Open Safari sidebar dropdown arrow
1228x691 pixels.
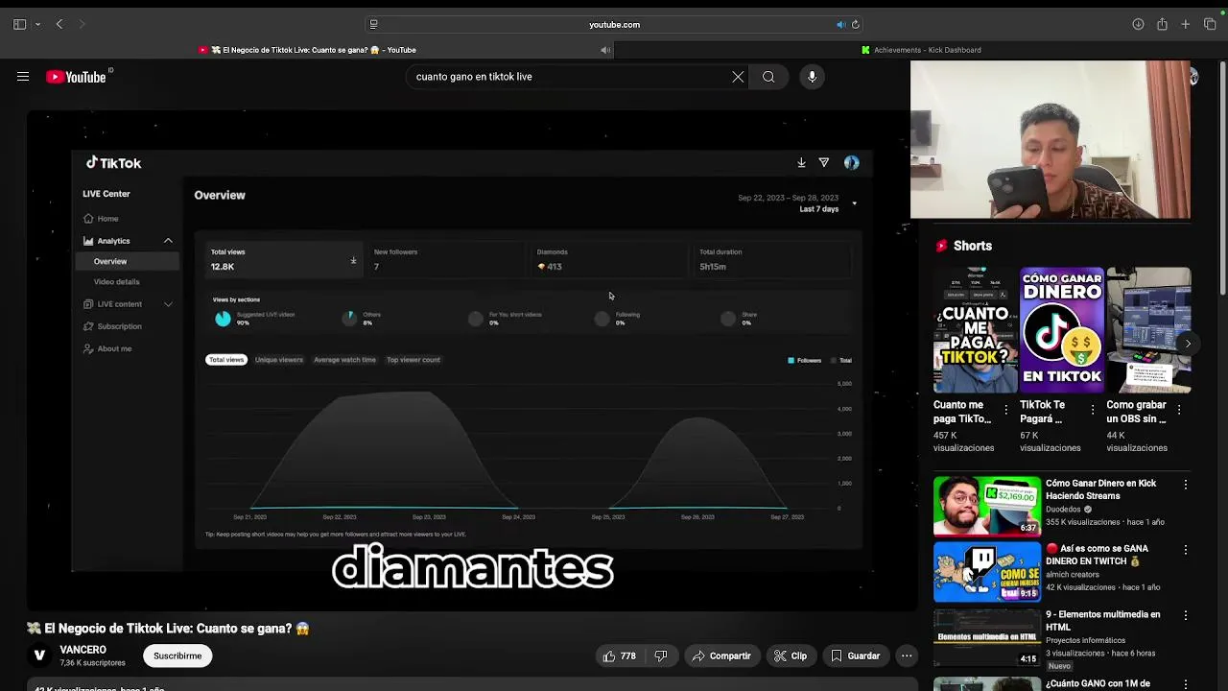(x=37, y=25)
